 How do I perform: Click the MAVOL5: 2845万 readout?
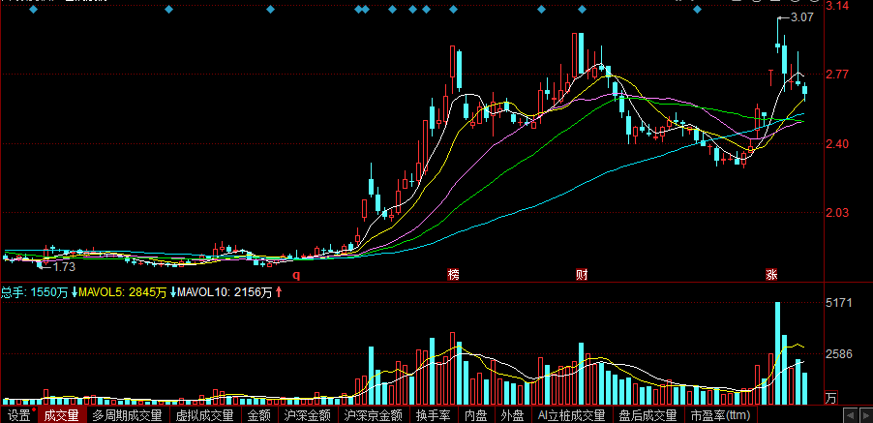124,292
